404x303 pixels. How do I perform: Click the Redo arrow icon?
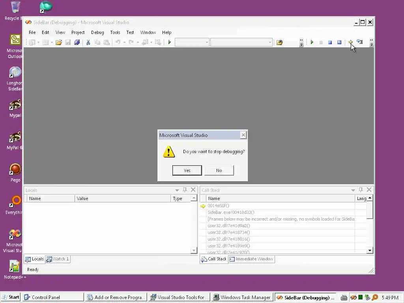click(131, 42)
